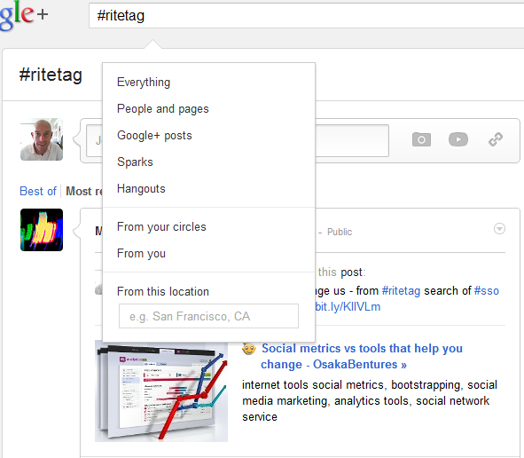Filter results From your circles
This screenshot has width=524, height=458.
coord(161,227)
